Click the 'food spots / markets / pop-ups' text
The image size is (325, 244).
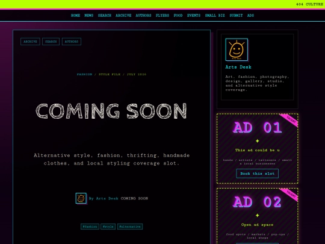258,236
